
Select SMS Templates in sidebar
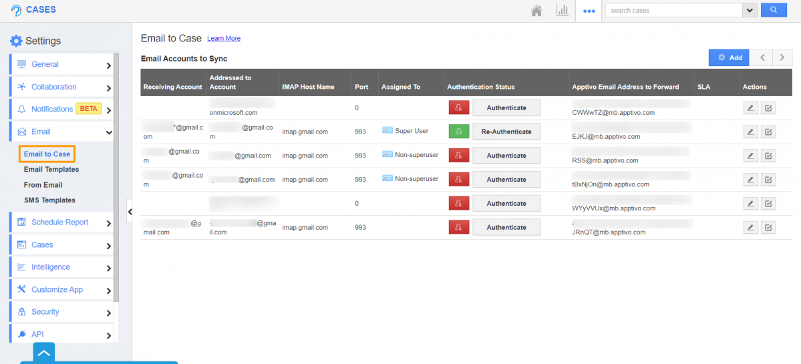[49, 200]
